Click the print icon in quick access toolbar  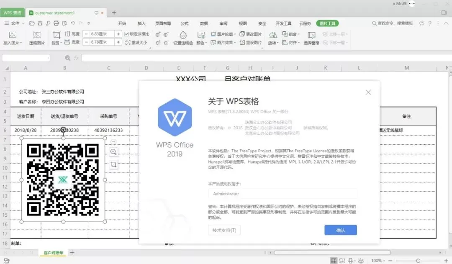point(56,23)
